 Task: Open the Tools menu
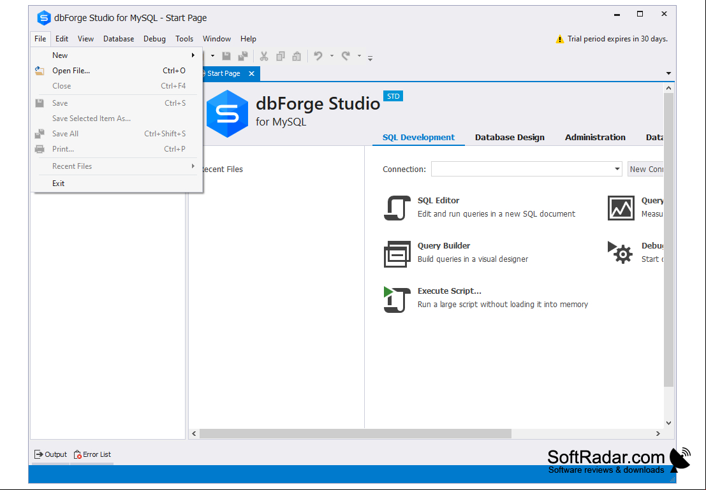(x=184, y=39)
